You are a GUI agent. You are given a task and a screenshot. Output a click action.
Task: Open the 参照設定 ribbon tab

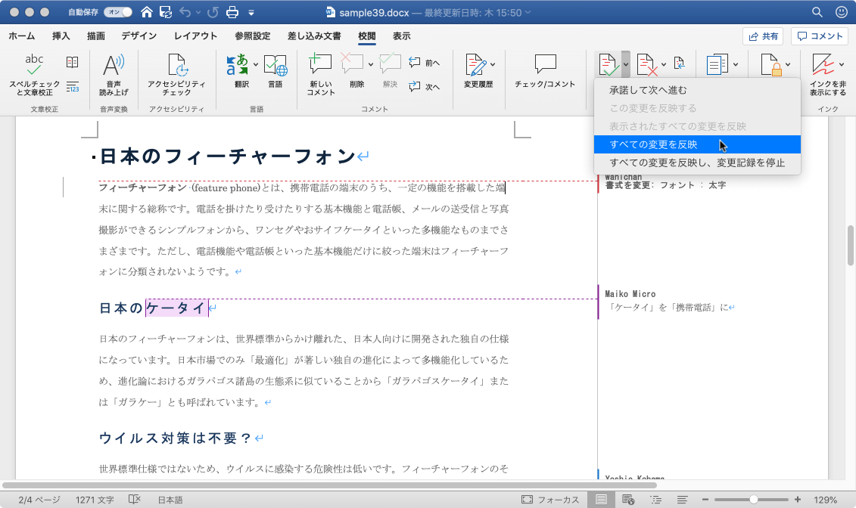pos(252,36)
